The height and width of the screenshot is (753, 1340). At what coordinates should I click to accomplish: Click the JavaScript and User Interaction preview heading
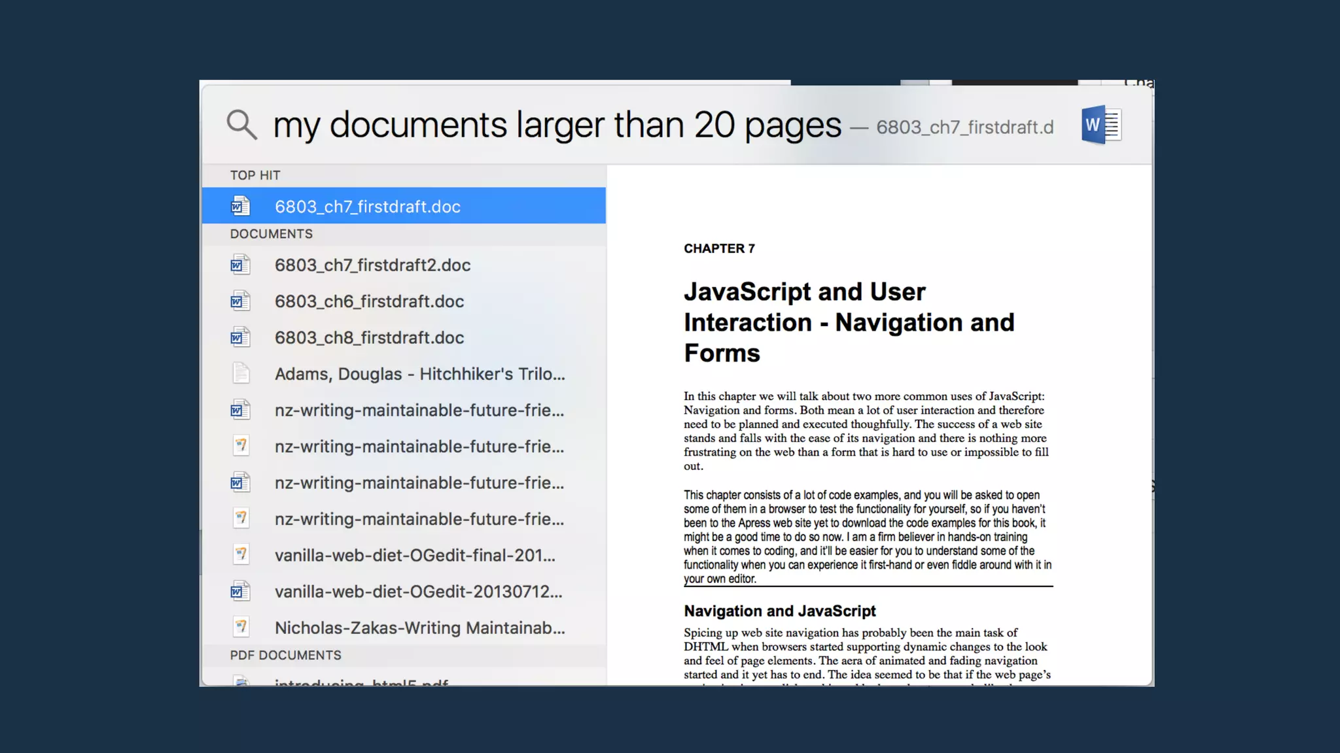(x=849, y=322)
